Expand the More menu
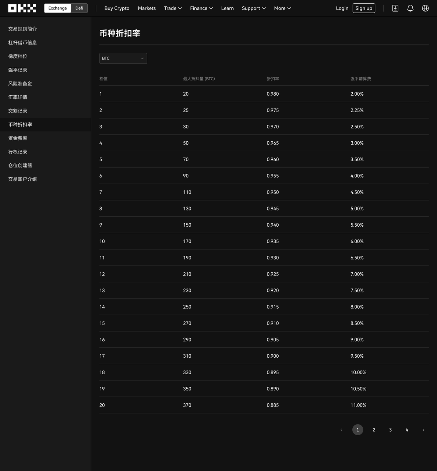The height and width of the screenshot is (471, 437). [x=282, y=8]
